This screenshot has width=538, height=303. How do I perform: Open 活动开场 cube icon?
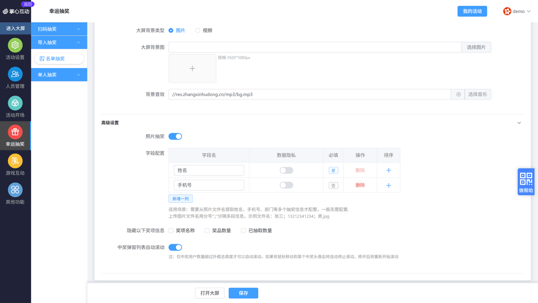point(15,103)
